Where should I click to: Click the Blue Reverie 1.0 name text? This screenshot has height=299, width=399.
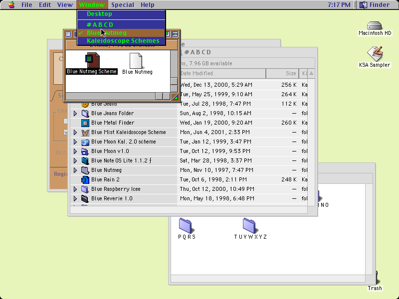112,198
